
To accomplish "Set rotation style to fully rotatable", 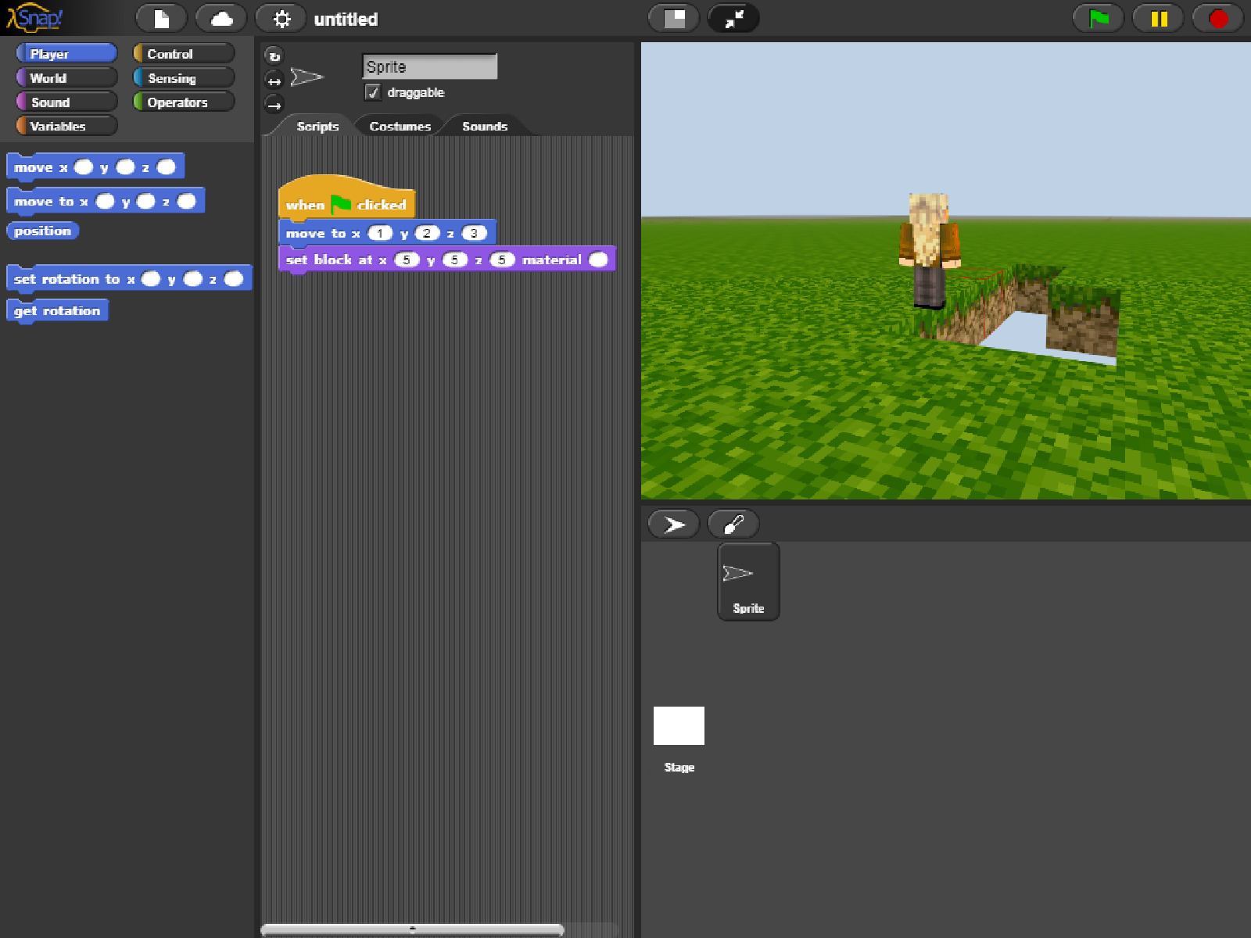I will tap(274, 56).
